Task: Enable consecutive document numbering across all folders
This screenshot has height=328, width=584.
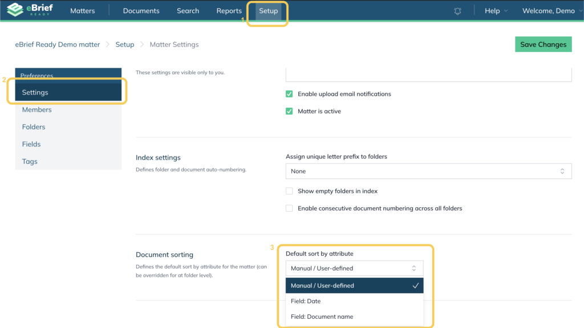Action: pos(289,208)
